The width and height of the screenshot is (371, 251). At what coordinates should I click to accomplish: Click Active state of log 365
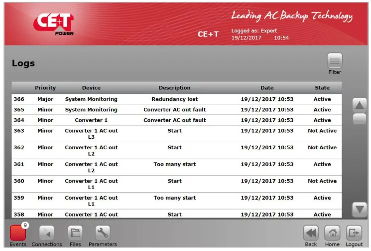coord(322,109)
